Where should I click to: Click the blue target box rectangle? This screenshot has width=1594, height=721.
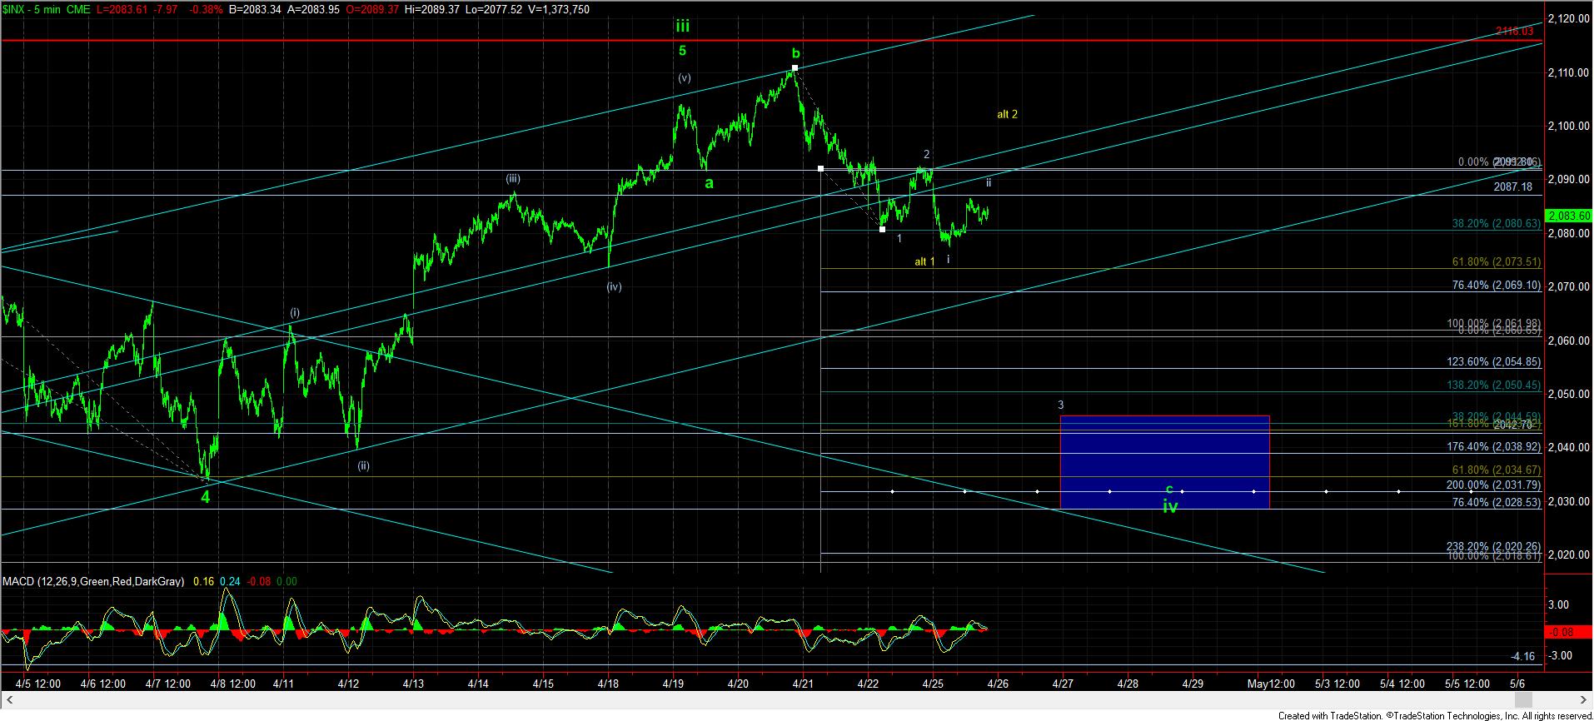point(1163,461)
